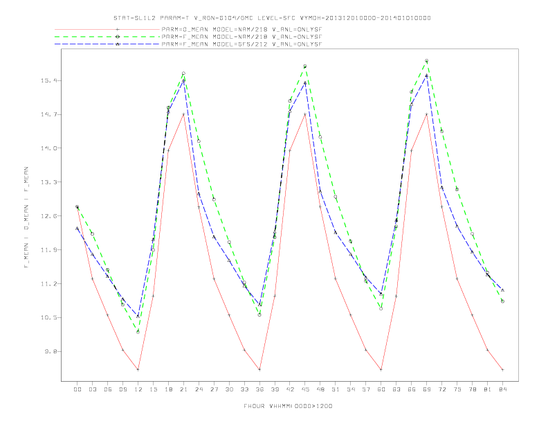Click the x-axis tick label 57
Image resolution: width=548 pixels, height=424 pixels.
click(x=366, y=389)
